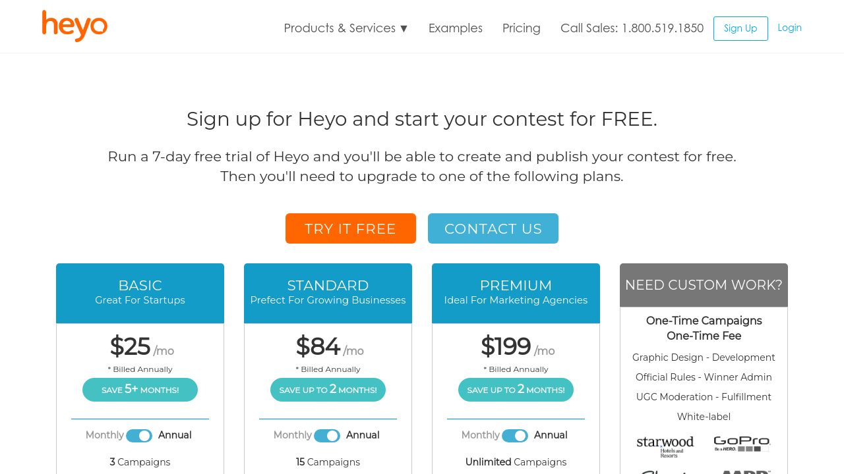The image size is (844, 474).
Task: Open the Login link
Action: pyautogui.click(x=789, y=28)
